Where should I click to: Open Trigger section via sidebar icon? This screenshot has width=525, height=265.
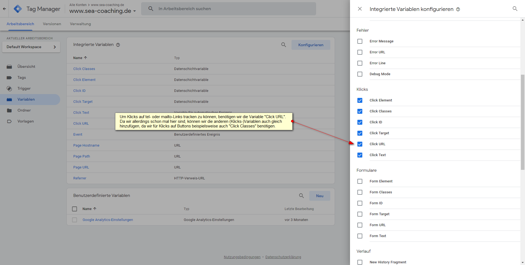tap(9, 89)
